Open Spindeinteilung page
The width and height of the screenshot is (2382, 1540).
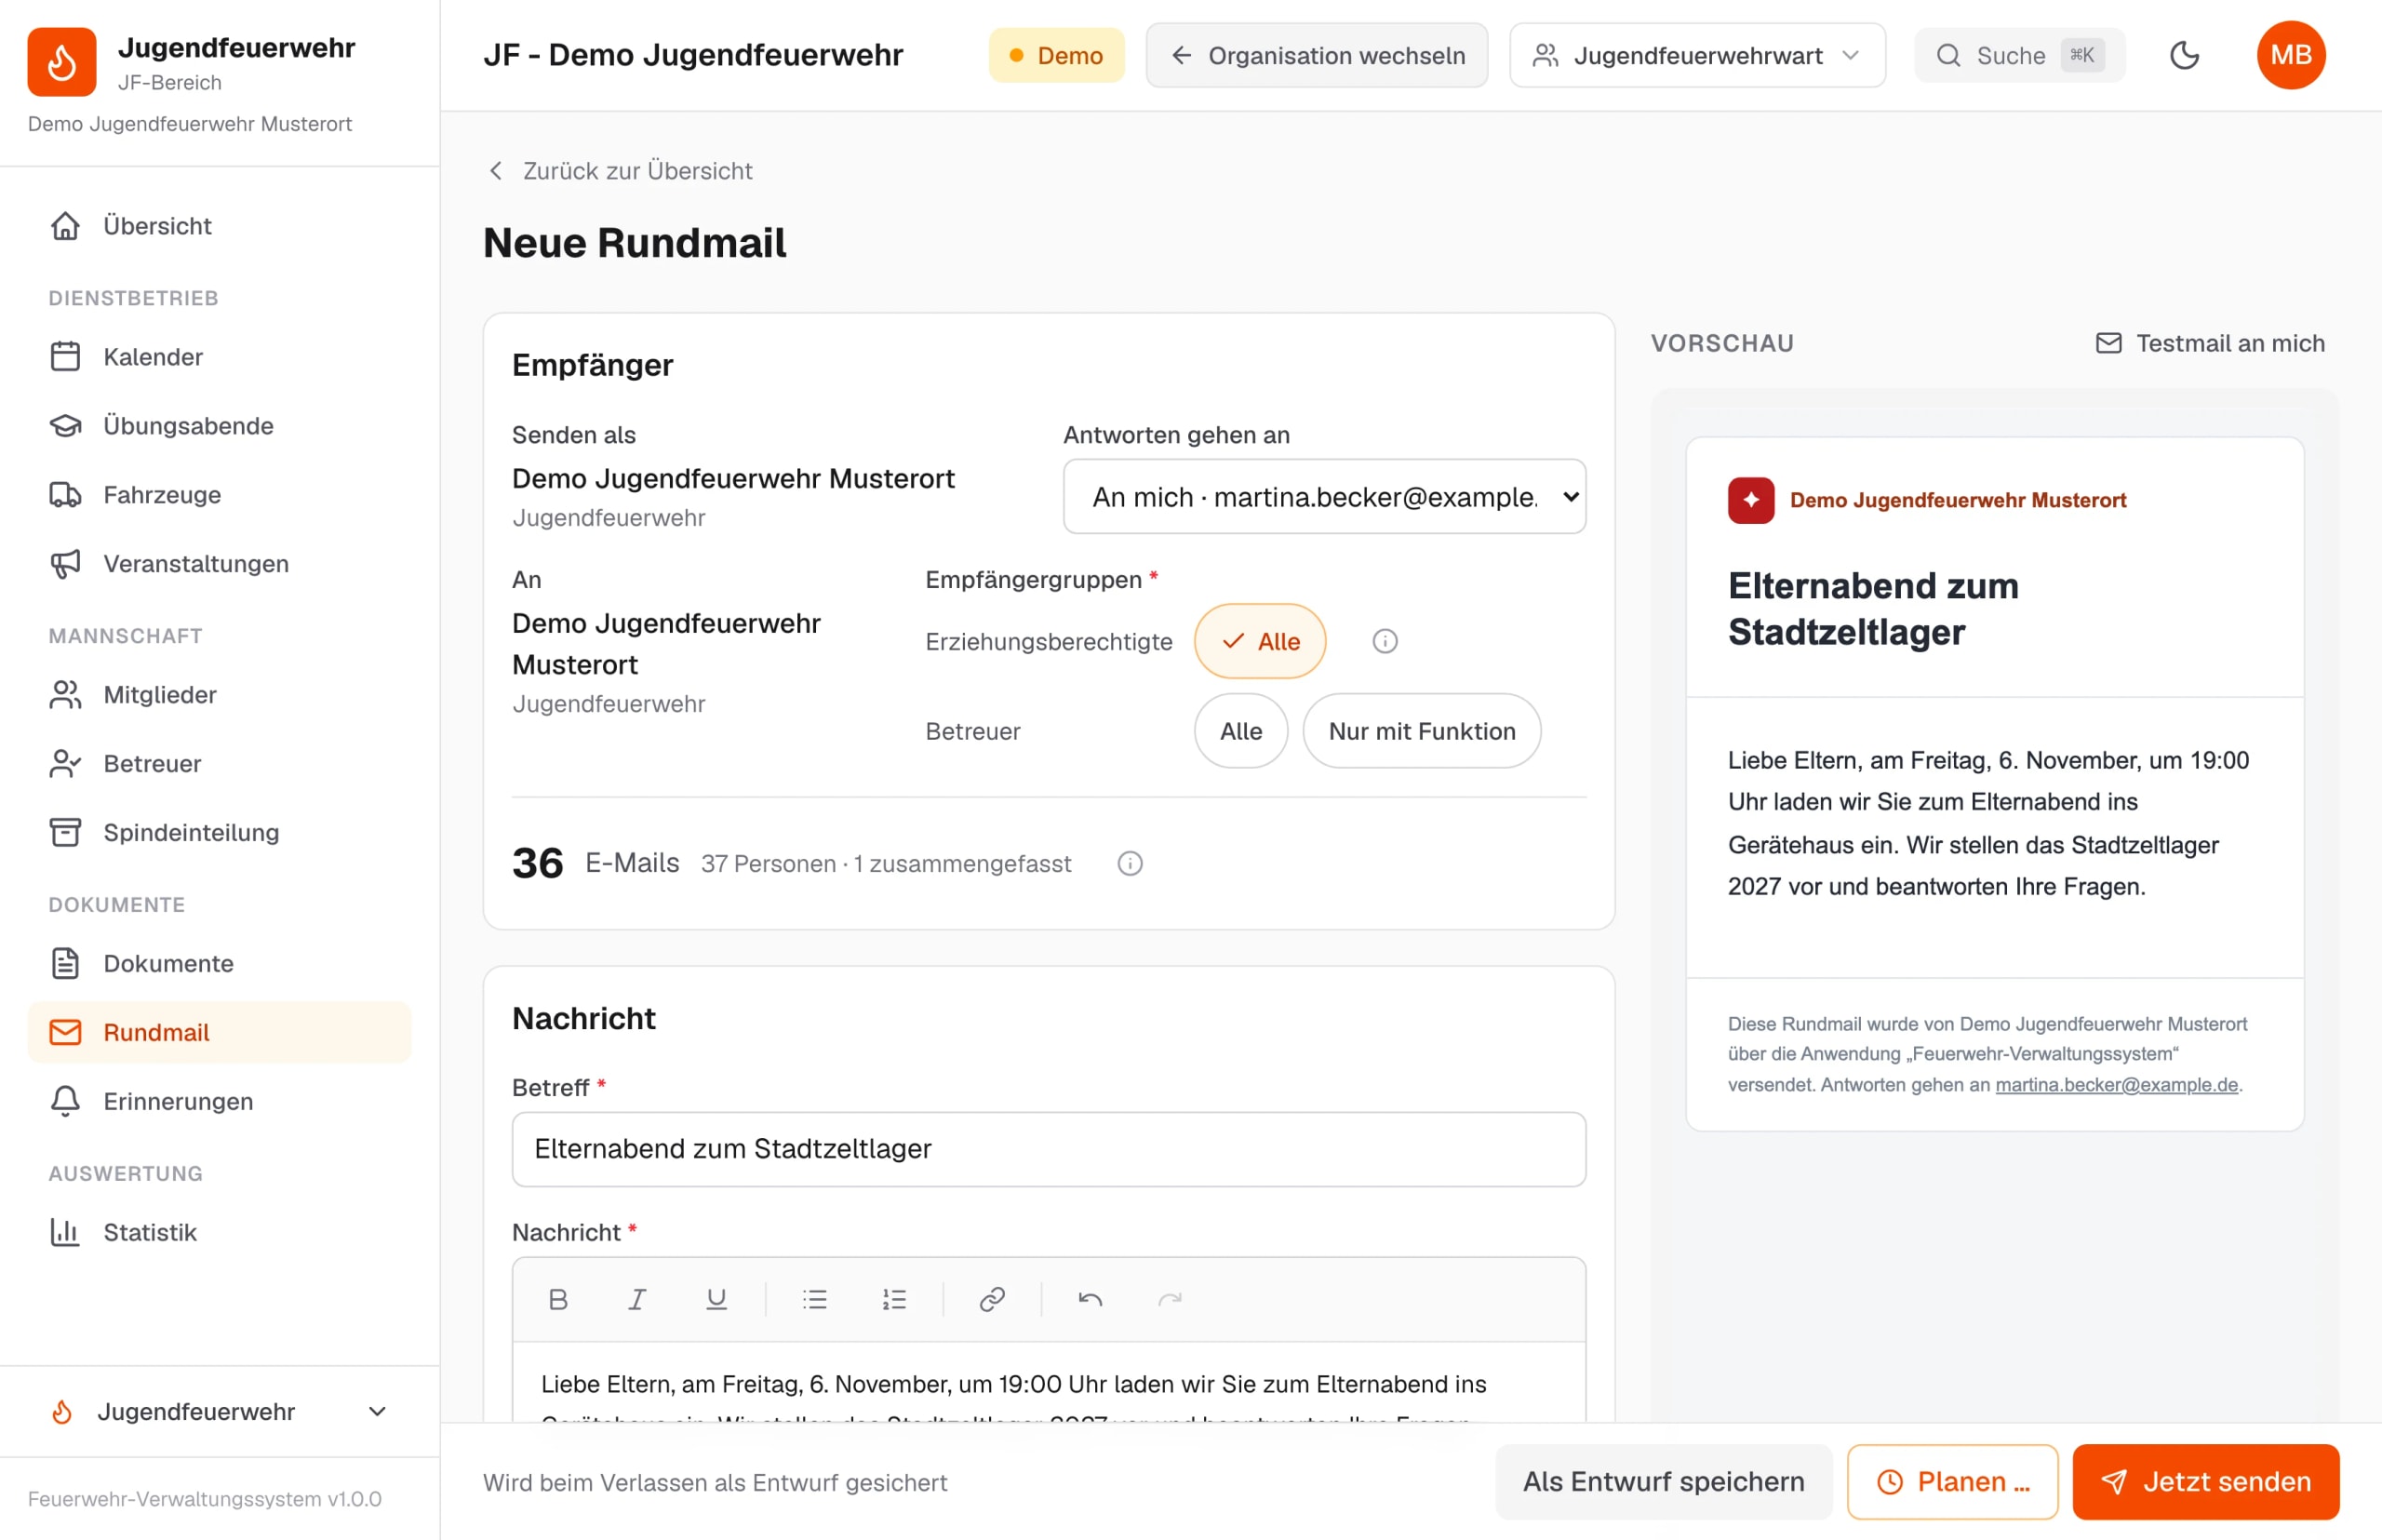220,833
